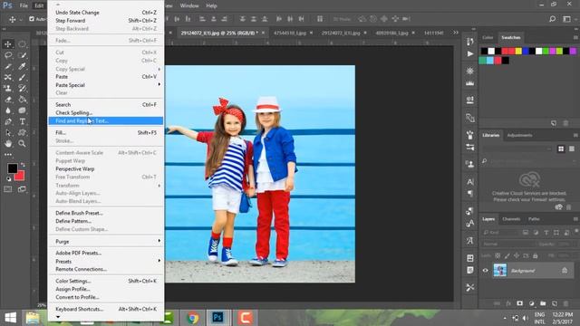580x326 pixels.
Task: Select the History Brush tool
Action: 22,89
